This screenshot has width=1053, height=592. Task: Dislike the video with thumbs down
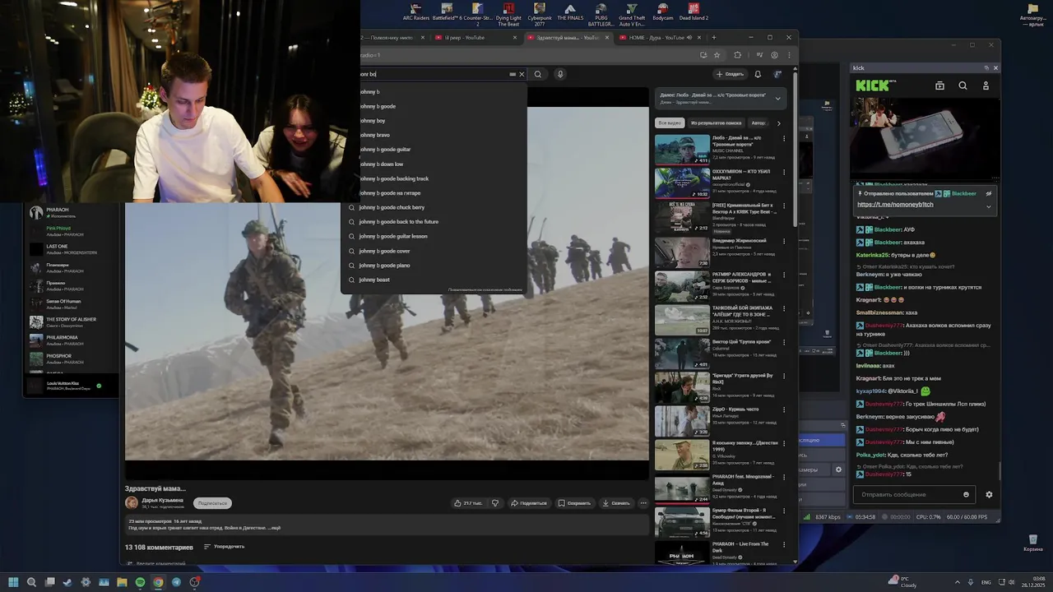[x=495, y=503]
